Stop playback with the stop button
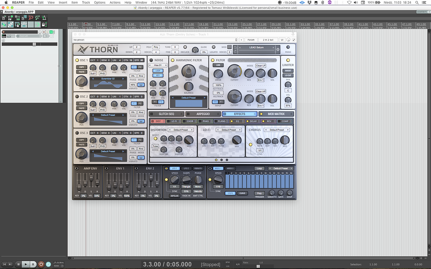This screenshot has height=269, width=431. click(x=18, y=264)
